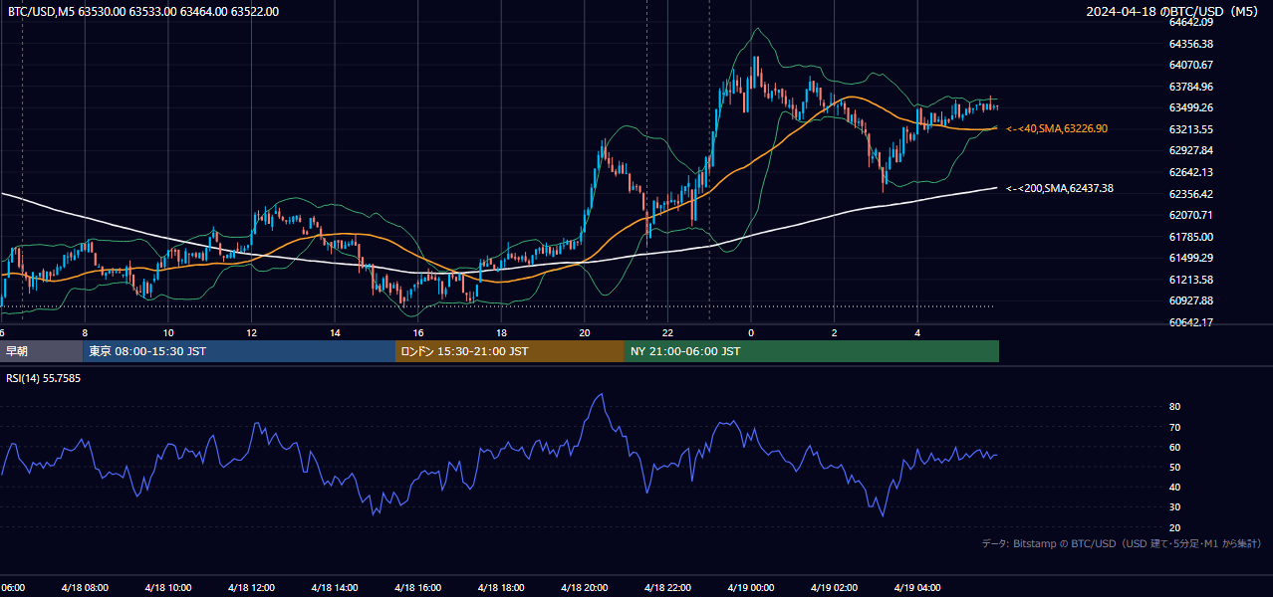
Task: Click the 4/19 04:00 date axis label
Action: click(917, 588)
